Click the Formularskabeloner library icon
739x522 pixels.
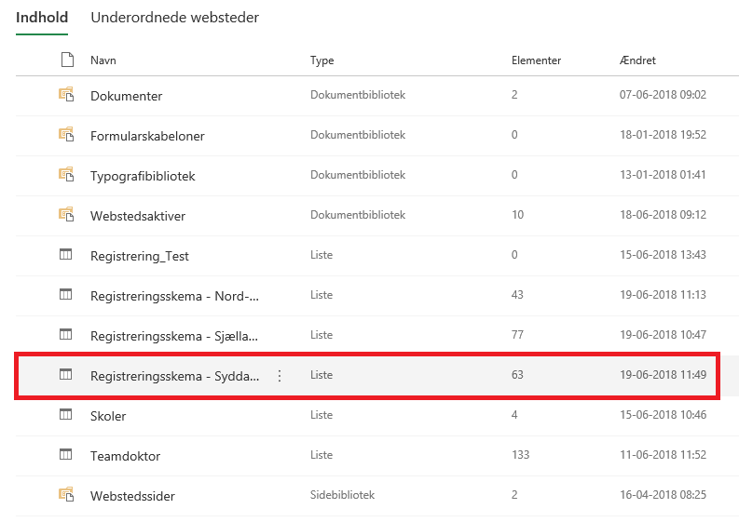66,135
